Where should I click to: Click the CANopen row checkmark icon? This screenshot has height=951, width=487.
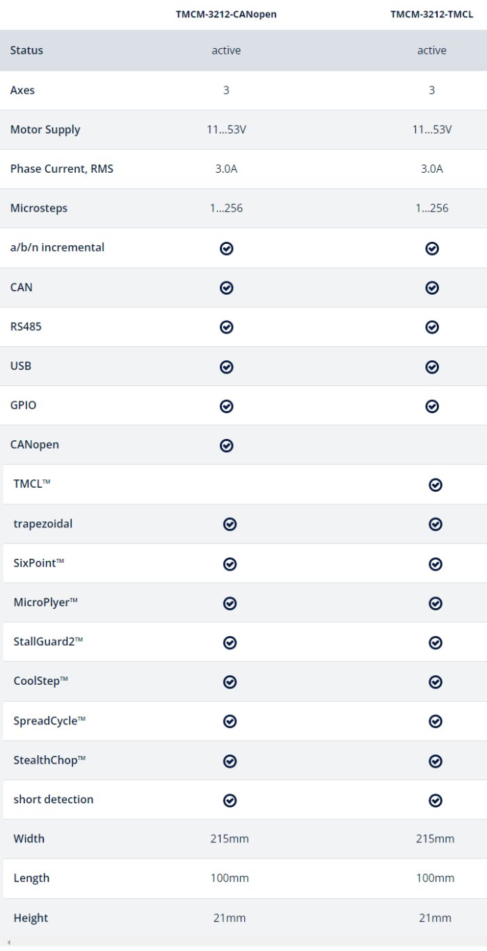[x=226, y=445]
